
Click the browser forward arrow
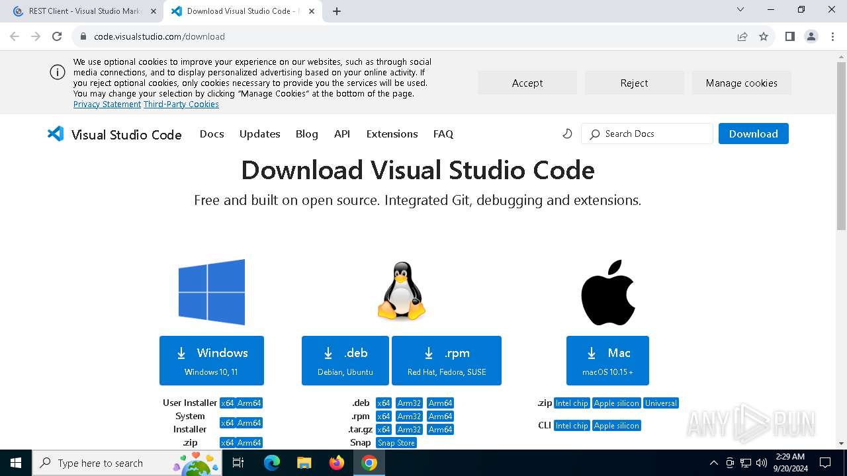point(36,36)
